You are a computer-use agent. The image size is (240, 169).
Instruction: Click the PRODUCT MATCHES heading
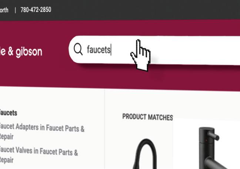click(147, 117)
